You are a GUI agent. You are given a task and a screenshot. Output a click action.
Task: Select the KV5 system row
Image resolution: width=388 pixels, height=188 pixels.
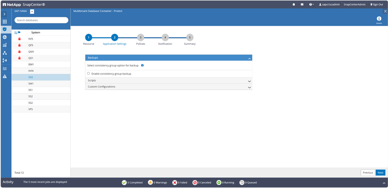click(x=41, y=39)
